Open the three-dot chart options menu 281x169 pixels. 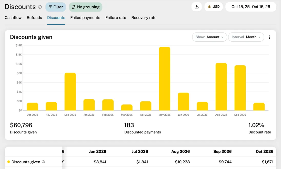[x=269, y=37]
